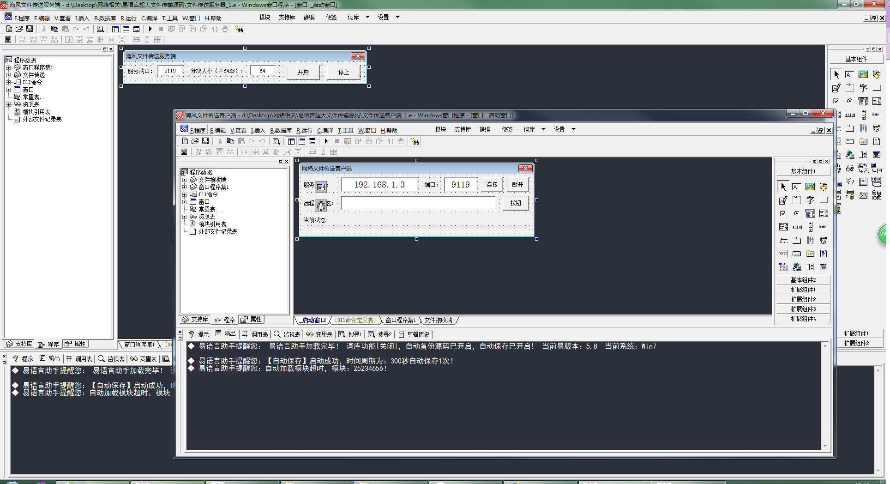Expand the 资源表 node in the client program tree
This screenshot has width=890, height=484.
(x=184, y=217)
